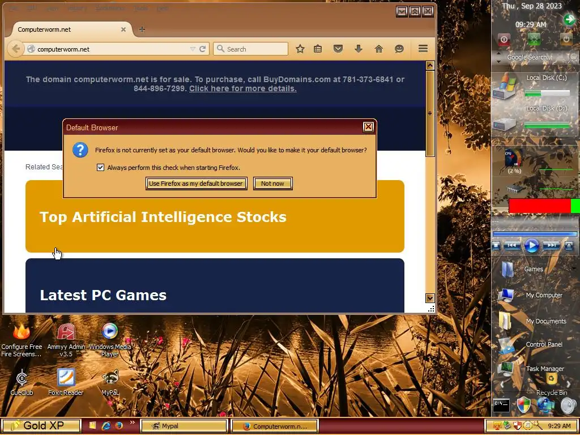Screen dimensions: 580x435
Task: Click the green arrow at sidebar top
Action: [569, 19]
